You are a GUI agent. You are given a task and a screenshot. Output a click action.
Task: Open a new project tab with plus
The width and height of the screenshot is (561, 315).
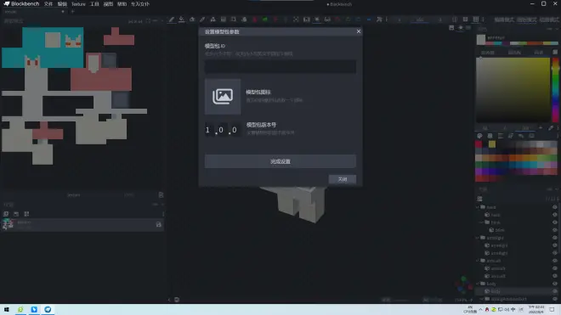(x=72, y=11)
